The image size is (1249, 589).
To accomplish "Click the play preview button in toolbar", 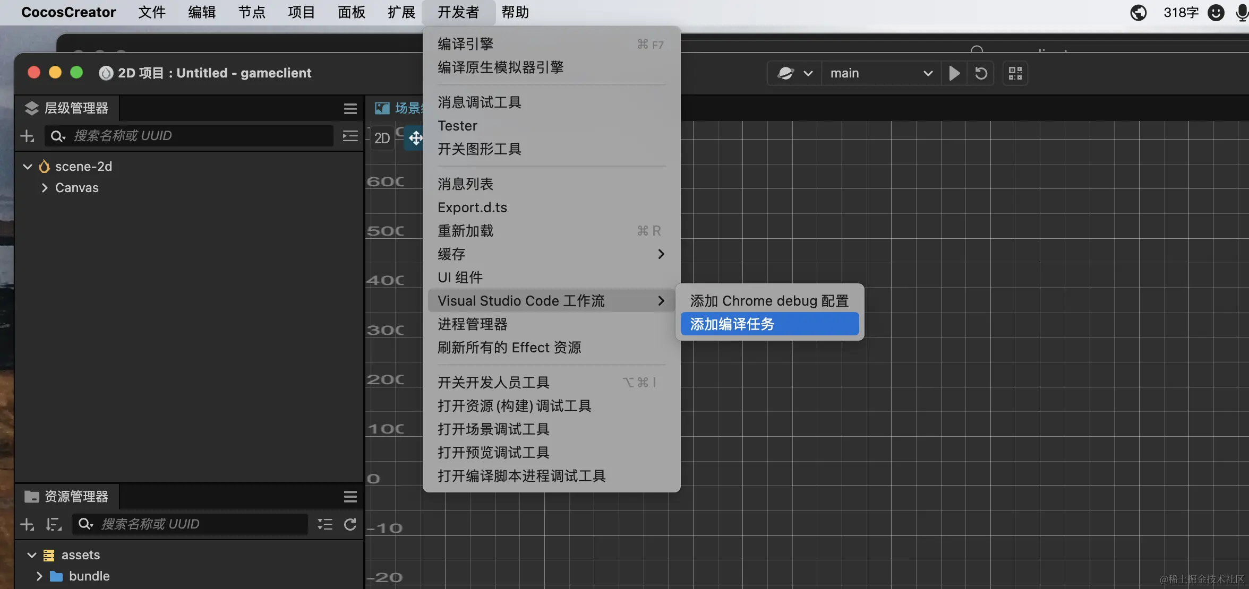I will 954,73.
